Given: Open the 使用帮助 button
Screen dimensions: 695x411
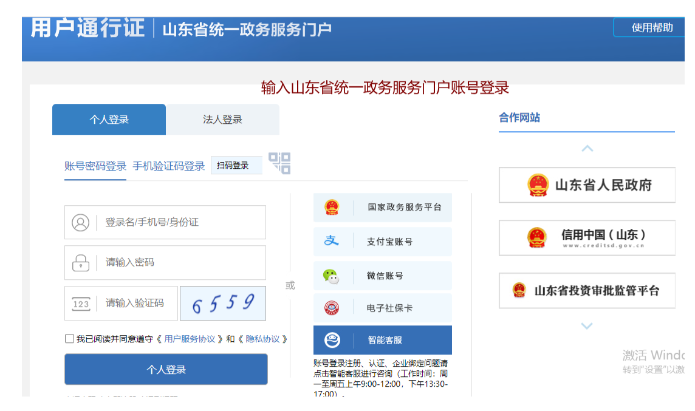Looking at the screenshot, I should click(x=652, y=27).
